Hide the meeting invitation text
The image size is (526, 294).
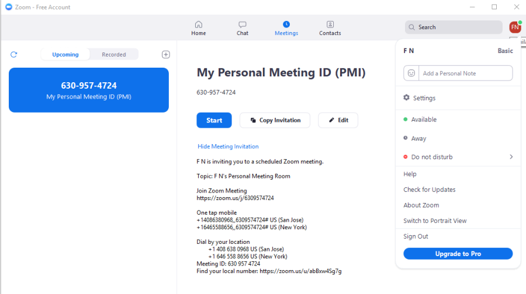click(x=228, y=146)
